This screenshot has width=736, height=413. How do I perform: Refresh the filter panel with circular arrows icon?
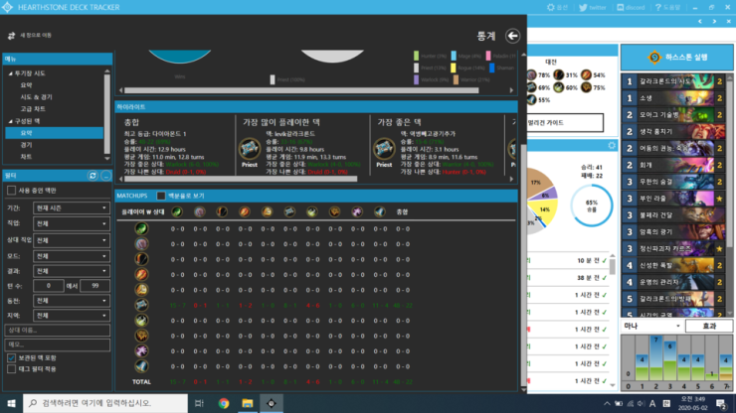pos(92,176)
